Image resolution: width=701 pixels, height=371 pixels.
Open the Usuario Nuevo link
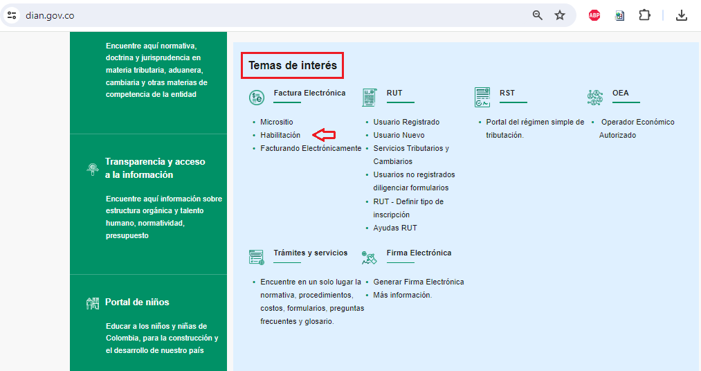click(399, 135)
